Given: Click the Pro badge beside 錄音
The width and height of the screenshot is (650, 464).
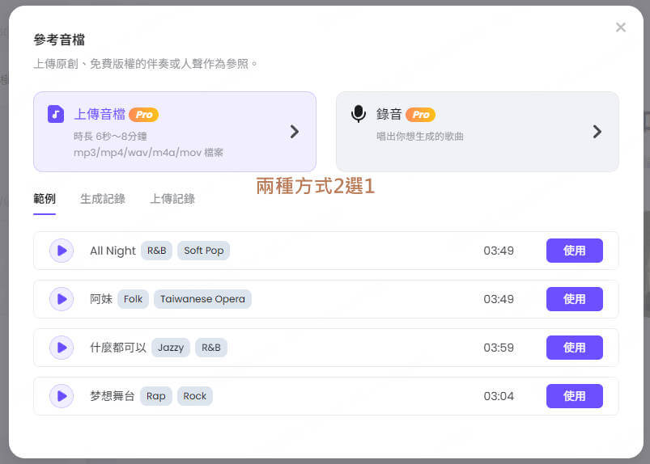Looking at the screenshot, I should (x=420, y=115).
